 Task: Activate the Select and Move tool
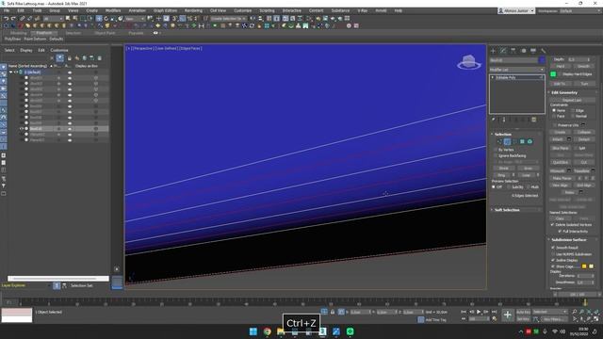coord(99,19)
